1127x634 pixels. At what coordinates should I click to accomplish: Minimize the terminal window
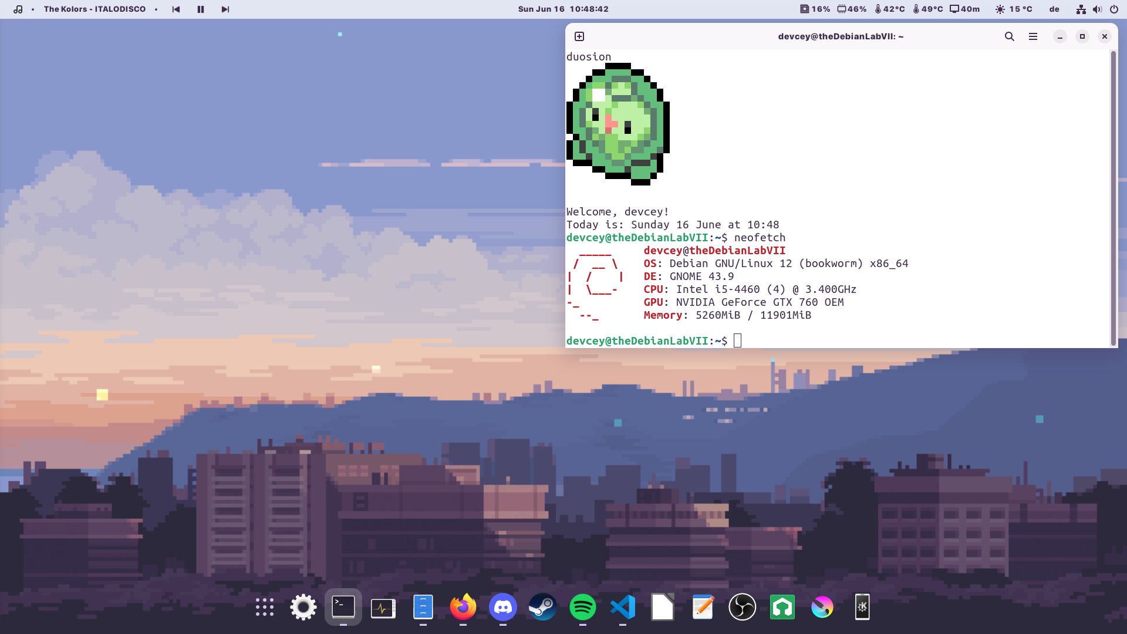[x=1060, y=36]
